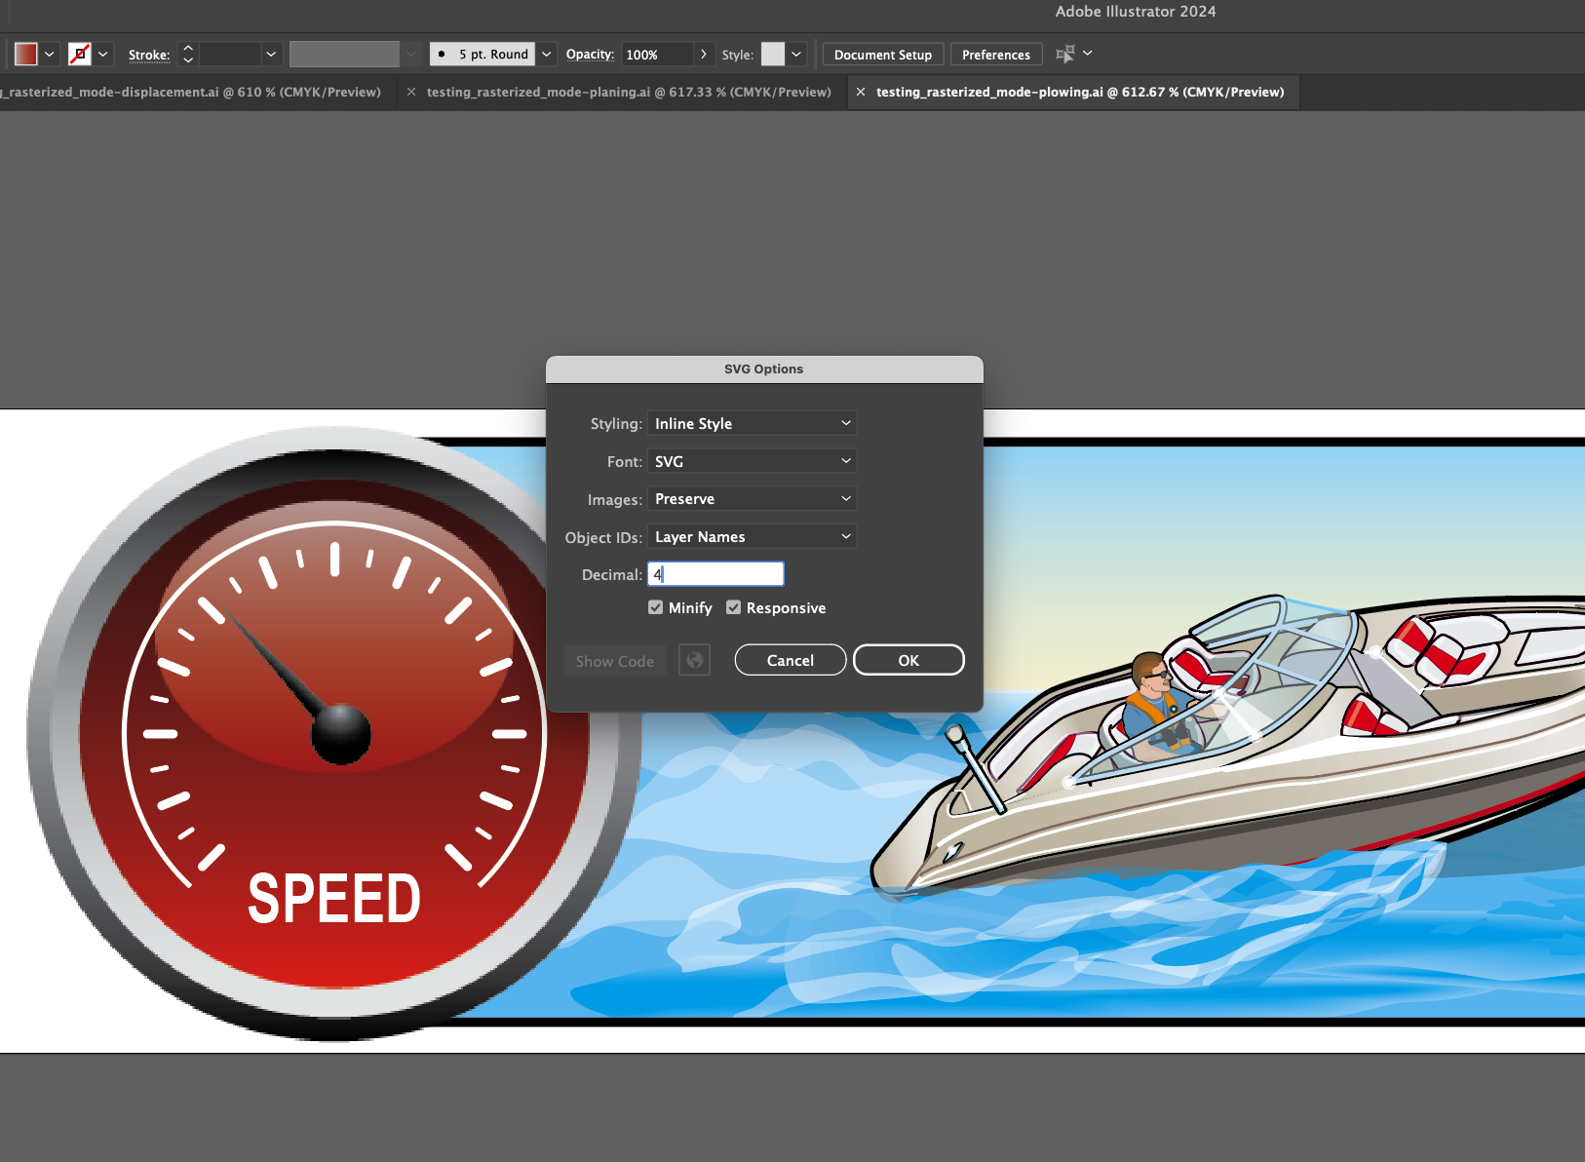1585x1162 pixels.
Task: Open extra Opacity options with the arrow icon
Action: point(703,54)
